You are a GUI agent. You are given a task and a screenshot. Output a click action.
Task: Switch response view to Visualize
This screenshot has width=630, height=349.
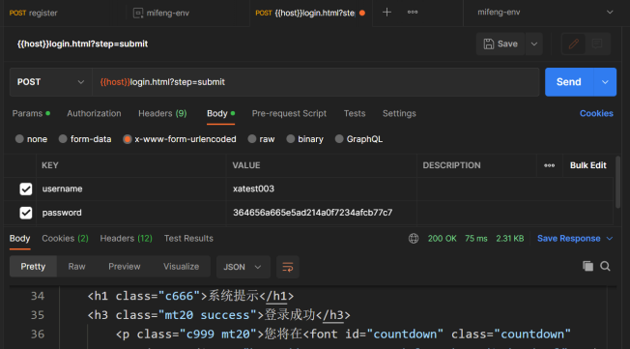tap(182, 267)
